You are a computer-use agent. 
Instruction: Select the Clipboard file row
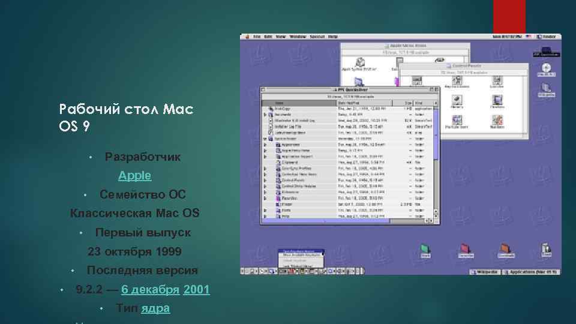[348, 163]
